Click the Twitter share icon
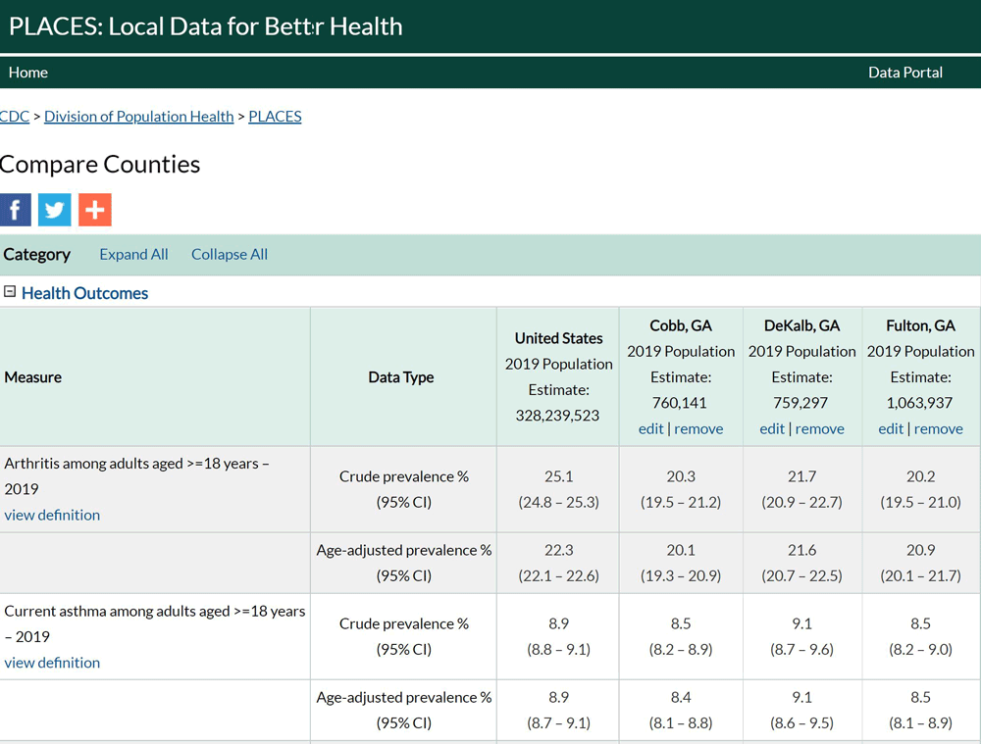 tap(54, 209)
